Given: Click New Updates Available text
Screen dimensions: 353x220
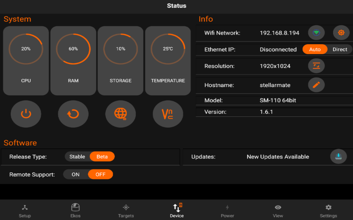Looking at the screenshot, I should coord(278,157).
